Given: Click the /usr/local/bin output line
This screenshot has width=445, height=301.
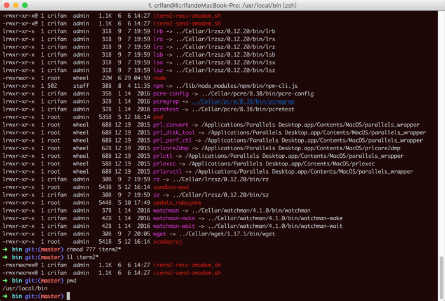Looking at the screenshot, I should [x=25, y=288].
